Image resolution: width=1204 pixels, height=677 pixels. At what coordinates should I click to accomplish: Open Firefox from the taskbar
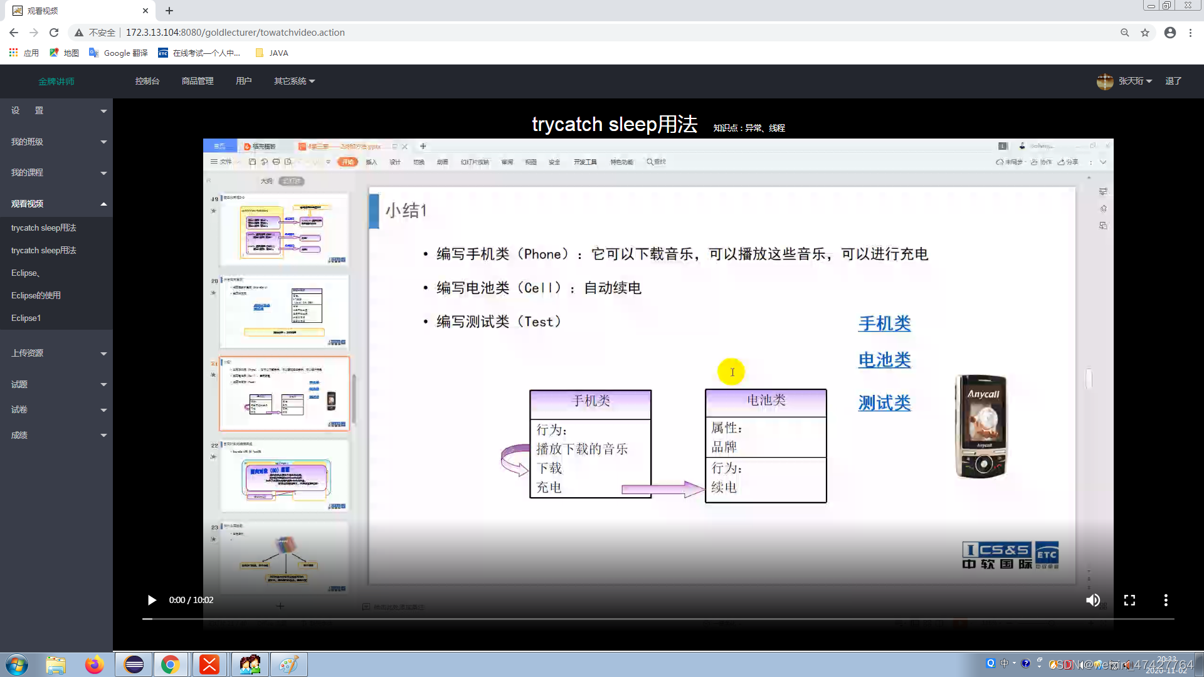(95, 664)
